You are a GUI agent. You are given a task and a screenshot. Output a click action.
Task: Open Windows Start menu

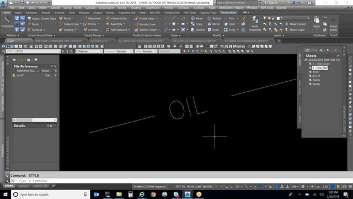click(x=6, y=195)
